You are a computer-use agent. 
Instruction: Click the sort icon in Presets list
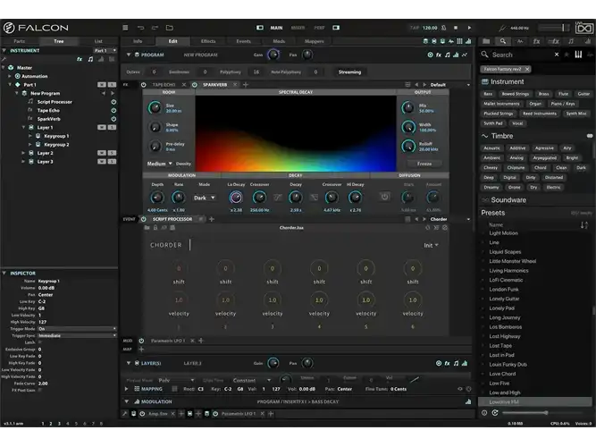coord(583,225)
